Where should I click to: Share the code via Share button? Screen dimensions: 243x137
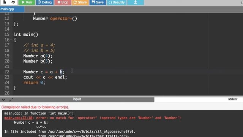(x=80, y=2)
